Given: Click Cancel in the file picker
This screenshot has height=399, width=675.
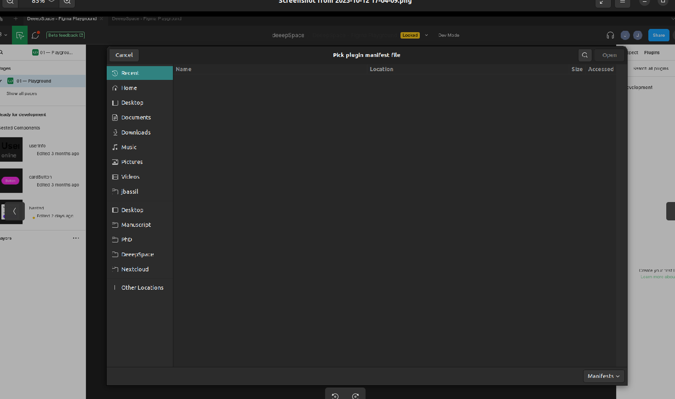Looking at the screenshot, I should pyautogui.click(x=123, y=55).
